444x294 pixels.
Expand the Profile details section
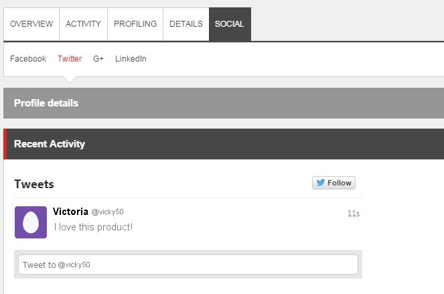pos(224,103)
